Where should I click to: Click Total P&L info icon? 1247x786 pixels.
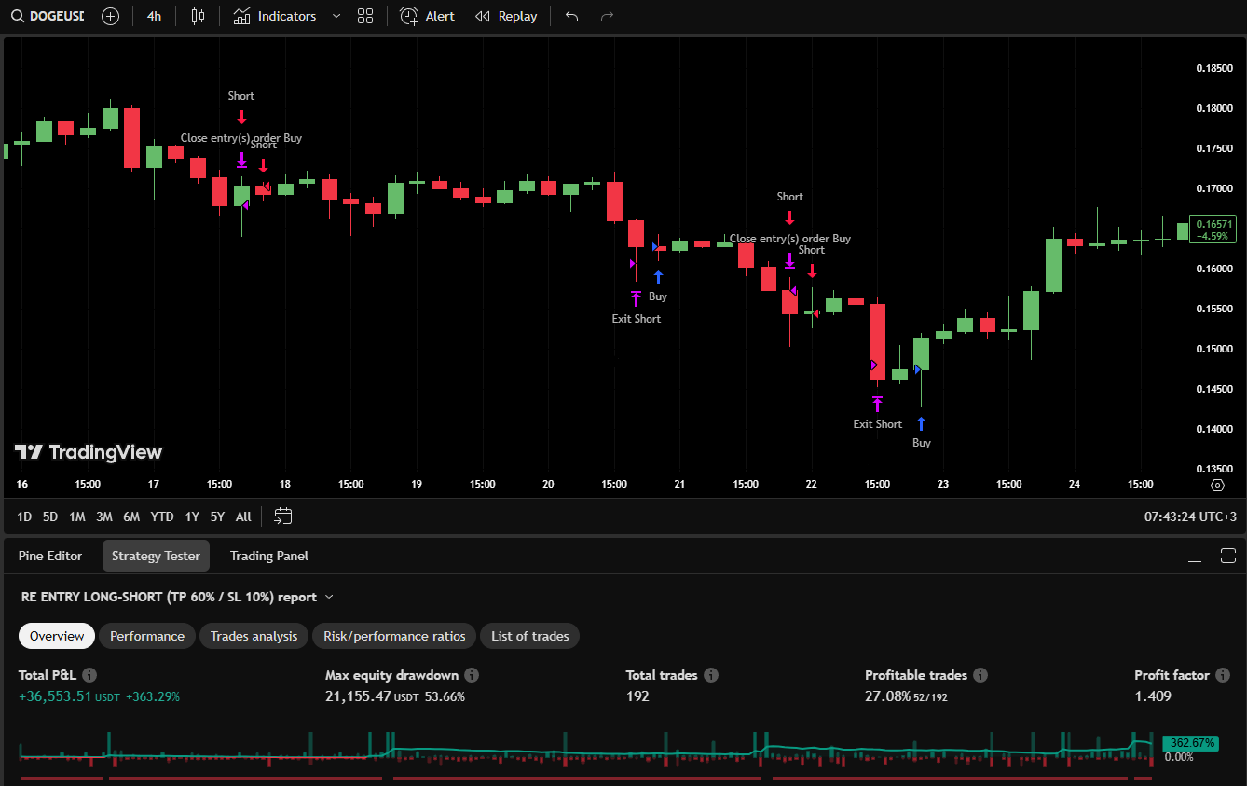(89, 675)
